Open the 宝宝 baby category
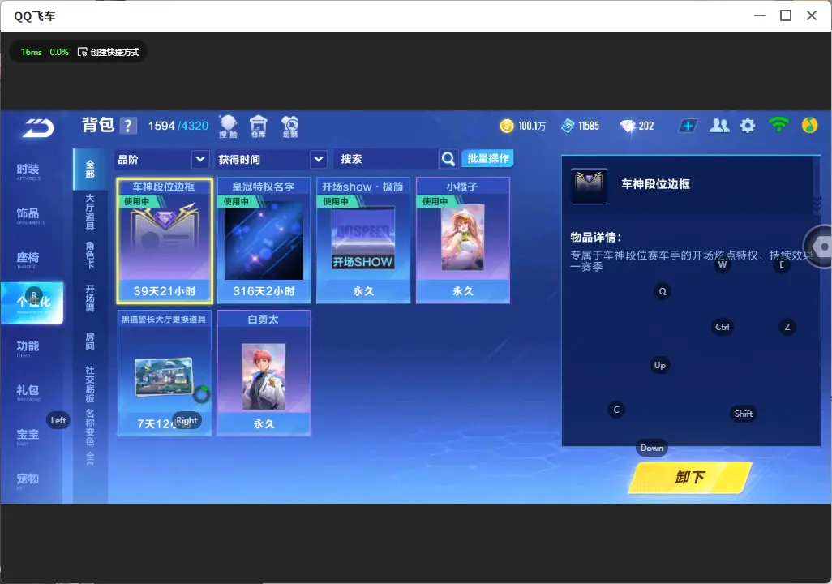The image size is (832, 584). click(28, 436)
